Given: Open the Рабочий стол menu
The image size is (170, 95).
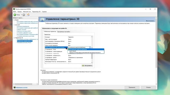Looking at the screenshot, I should point(27,12).
